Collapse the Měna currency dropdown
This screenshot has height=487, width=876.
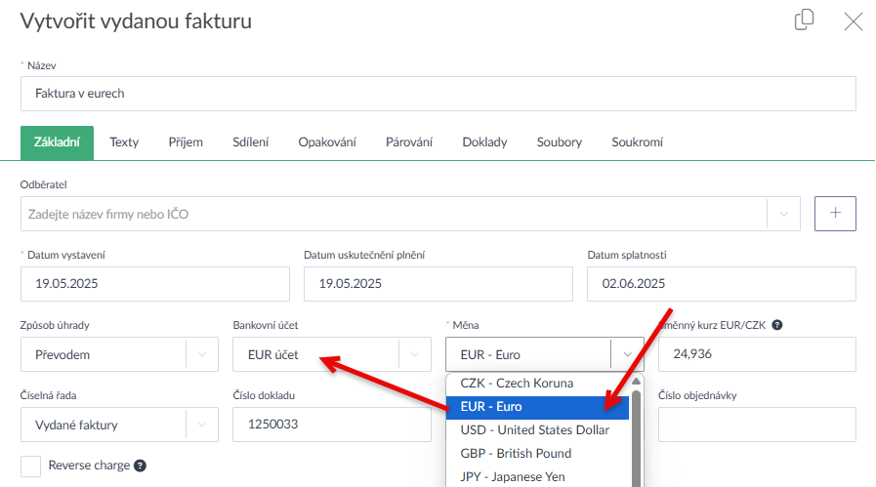point(627,355)
